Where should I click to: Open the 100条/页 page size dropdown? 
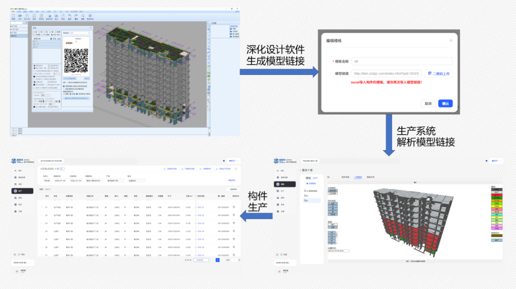201,260
